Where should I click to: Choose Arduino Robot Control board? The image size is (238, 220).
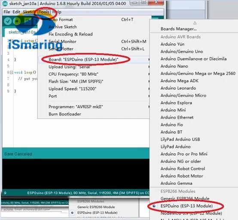tap(183, 169)
